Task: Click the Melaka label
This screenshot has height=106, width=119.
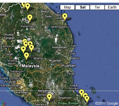Action: 41,104
